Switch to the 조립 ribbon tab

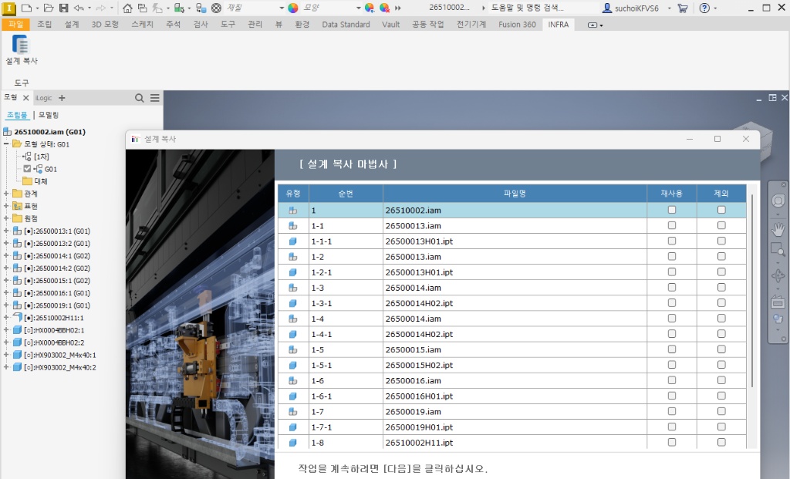pos(44,24)
